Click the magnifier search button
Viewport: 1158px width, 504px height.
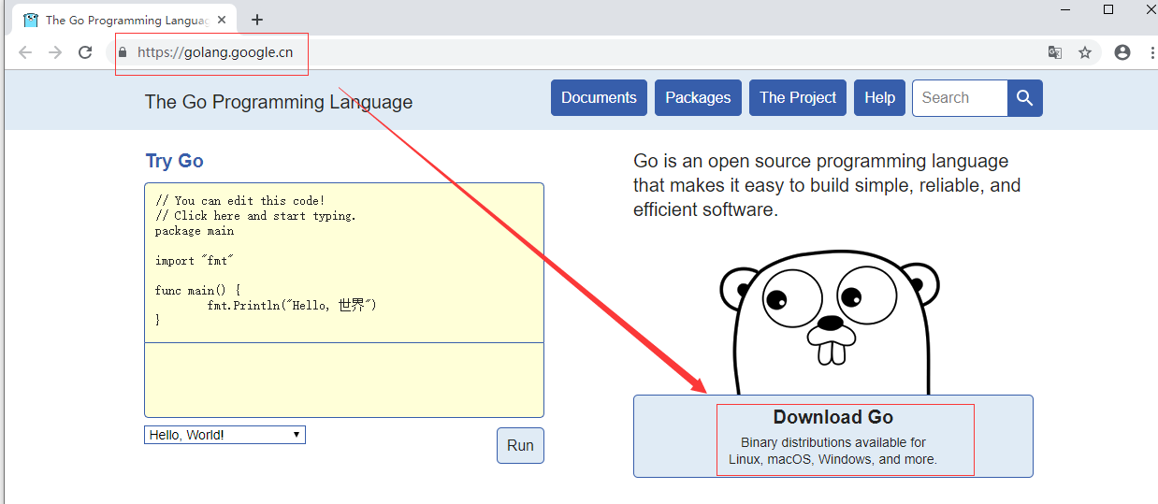[x=1025, y=98]
